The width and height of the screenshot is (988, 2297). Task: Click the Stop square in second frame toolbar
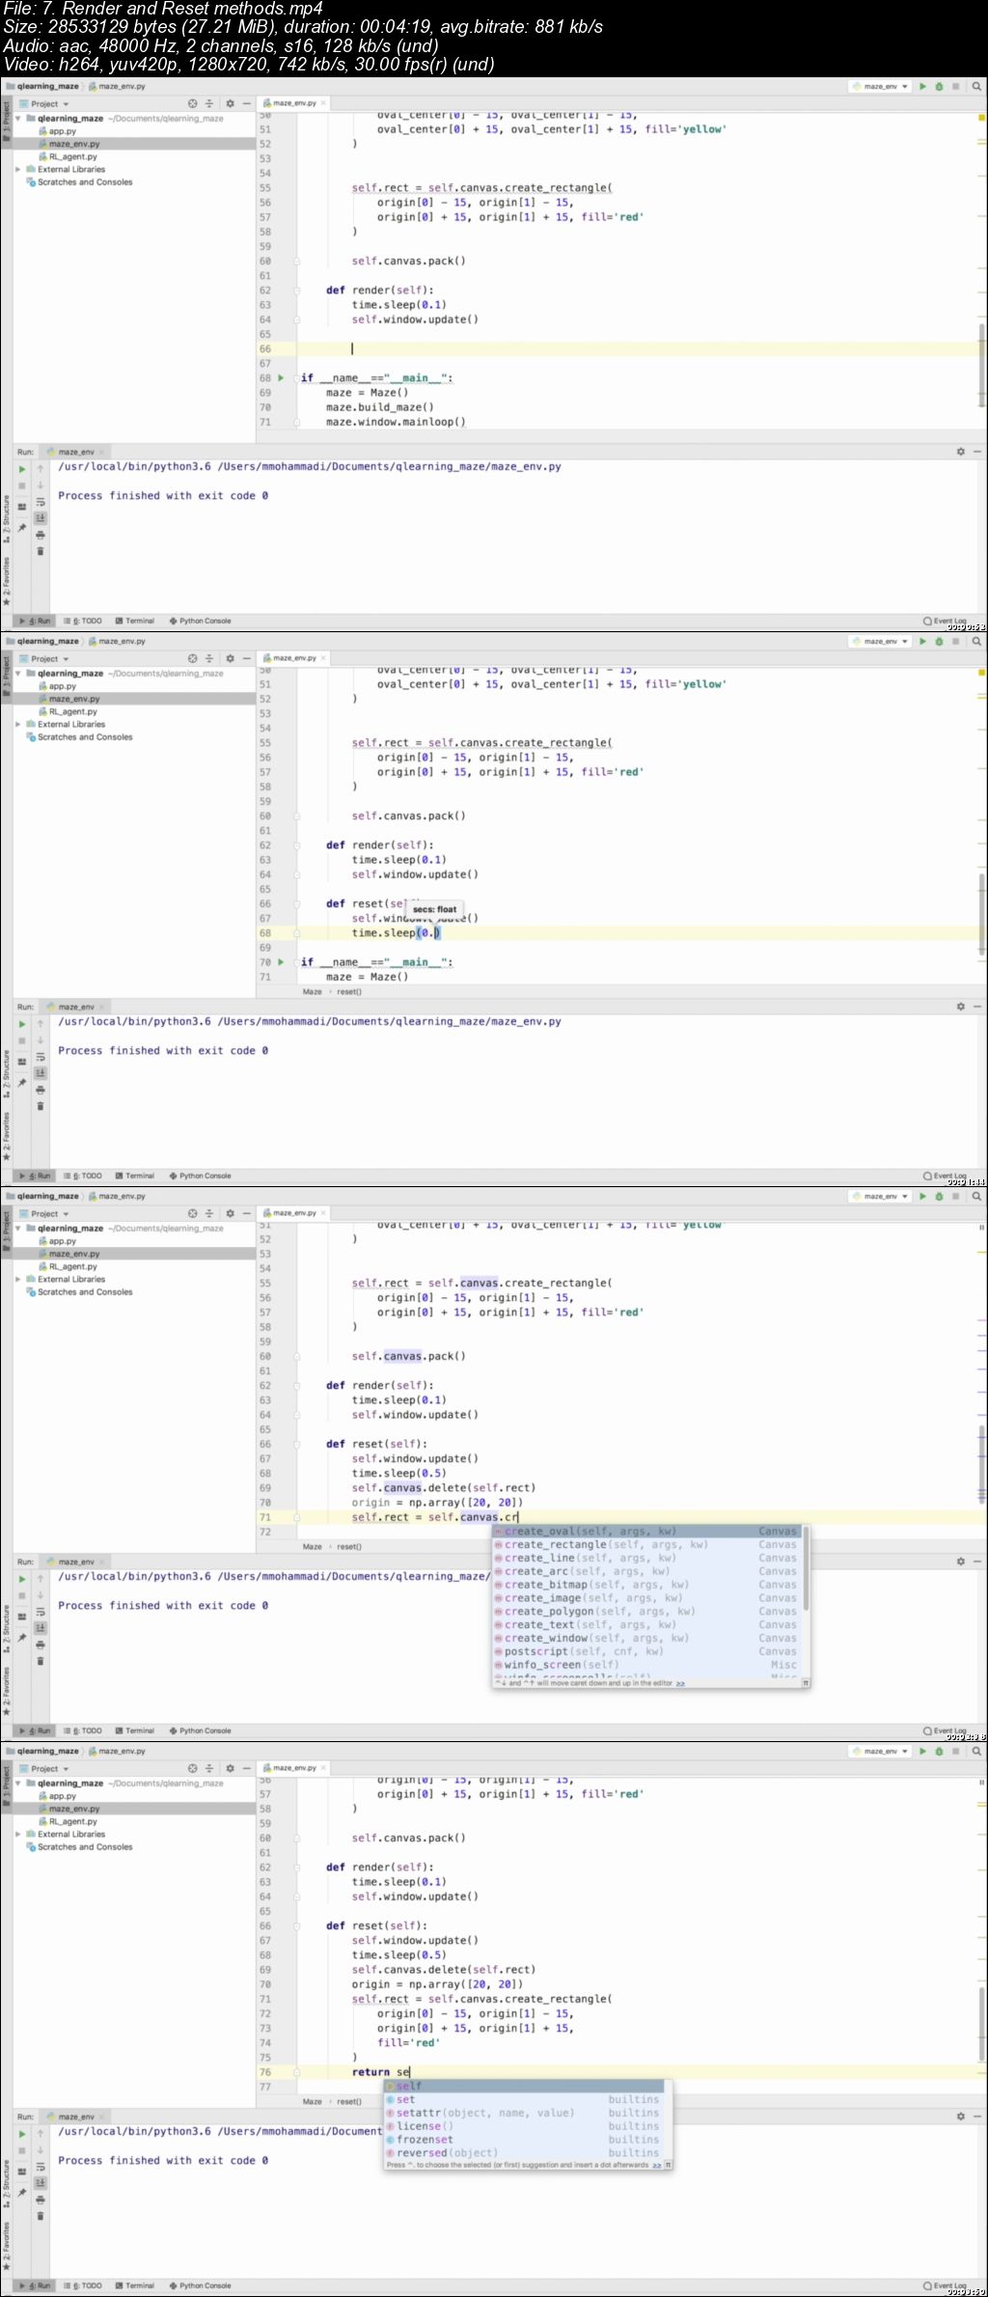(x=956, y=641)
